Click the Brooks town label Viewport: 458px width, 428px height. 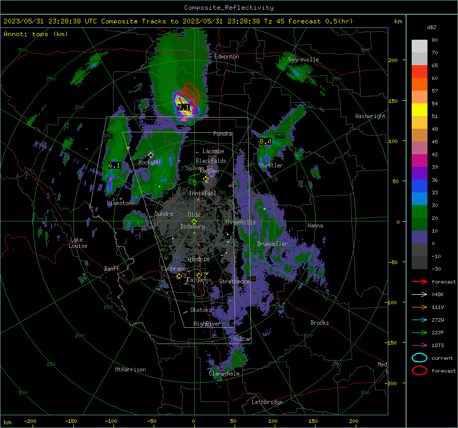pos(320,323)
